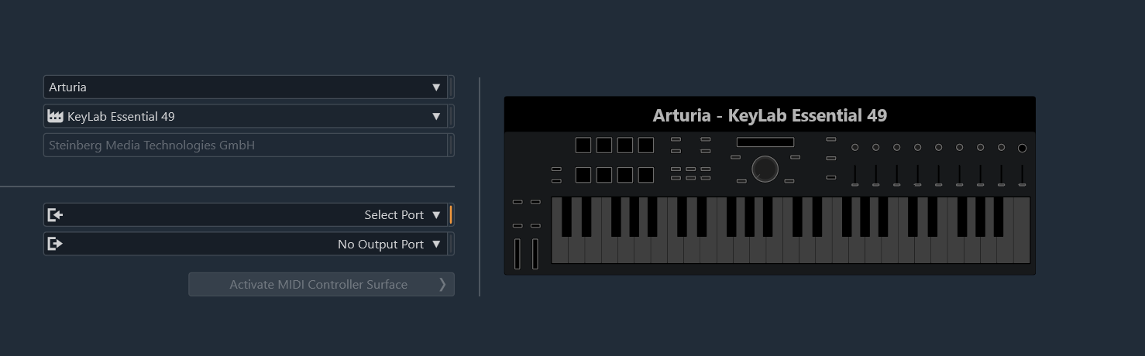1145x356 pixels.
Task: Click the Steinberg Media Technologies GmbH field
Action: 245,145
